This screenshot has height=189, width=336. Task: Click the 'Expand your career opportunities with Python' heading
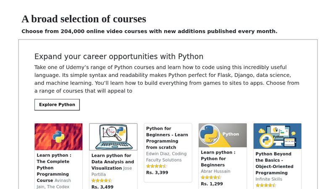(119, 57)
